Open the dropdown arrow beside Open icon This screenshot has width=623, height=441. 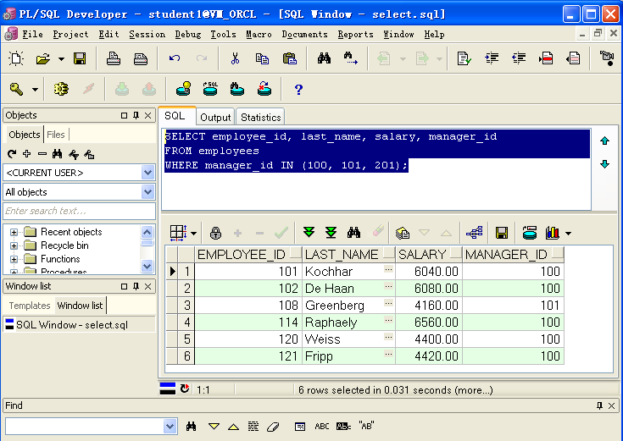click(61, 59)
